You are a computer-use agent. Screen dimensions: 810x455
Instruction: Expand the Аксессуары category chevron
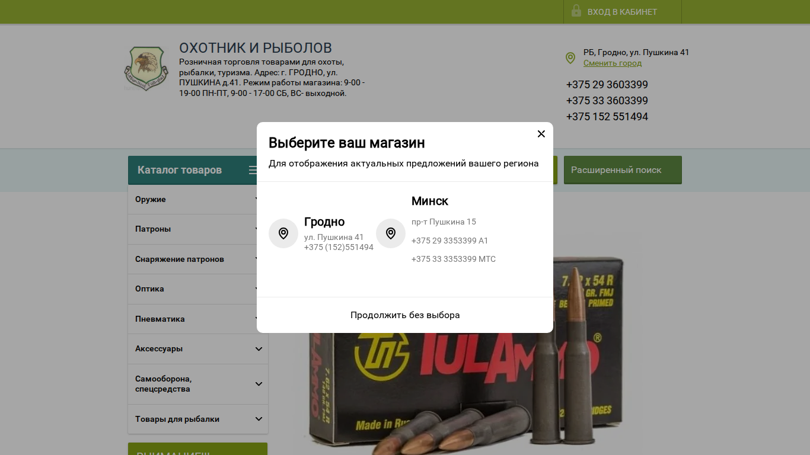click(259, 349)
